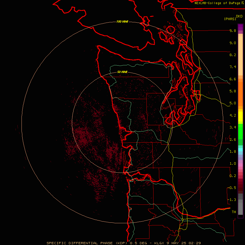The image size is (245, 245).
Task: Click the 0.2 value on color scale
Action: click(233, 176)
